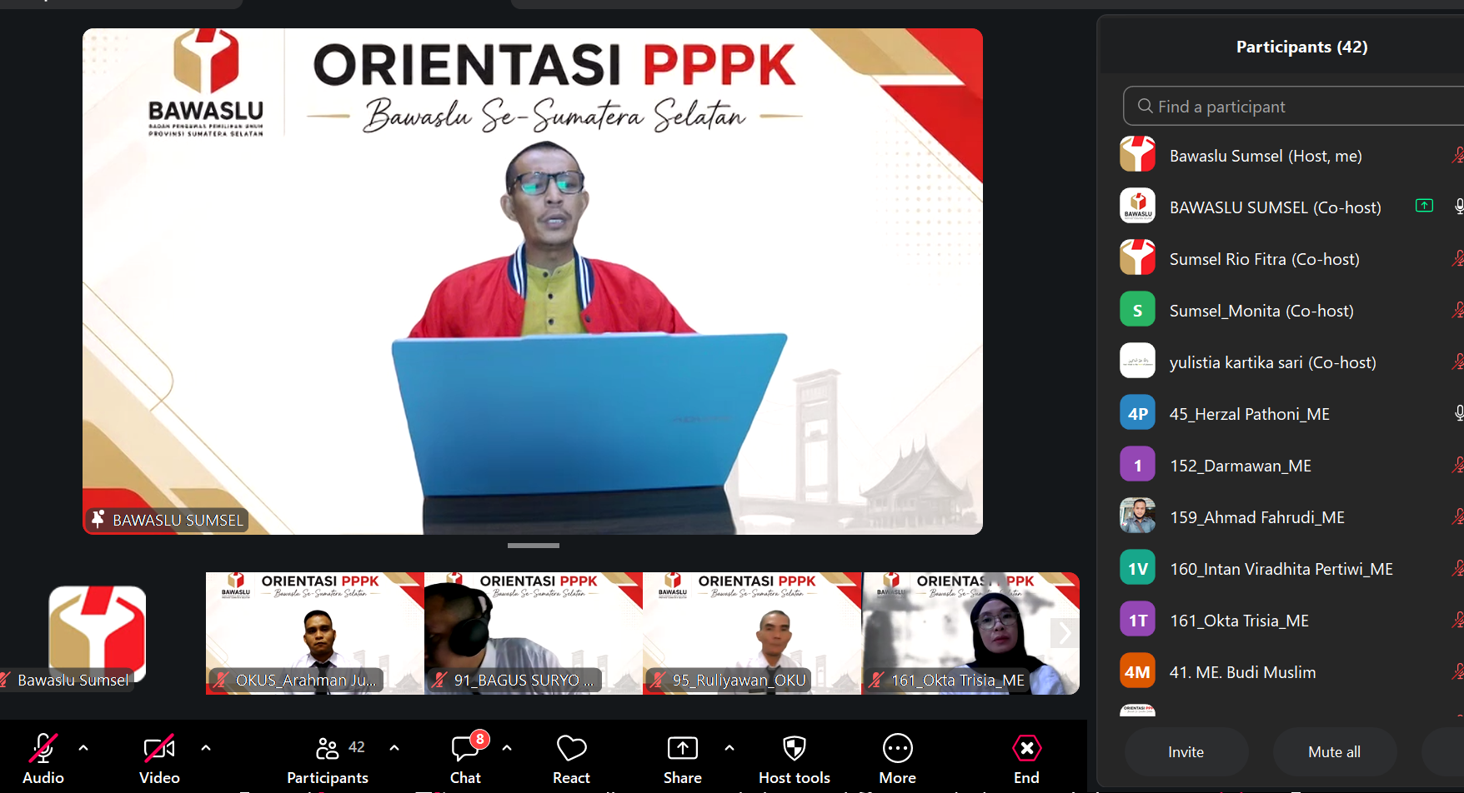This screenshot has width=1464, height=793.
Task: Expand audio options arrow next to Audio
Action: [x=83, y=748]
